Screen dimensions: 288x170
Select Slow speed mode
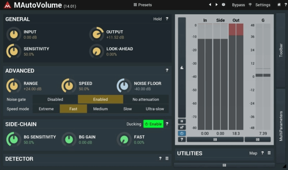pyautogui.click(x=127, y=109)
